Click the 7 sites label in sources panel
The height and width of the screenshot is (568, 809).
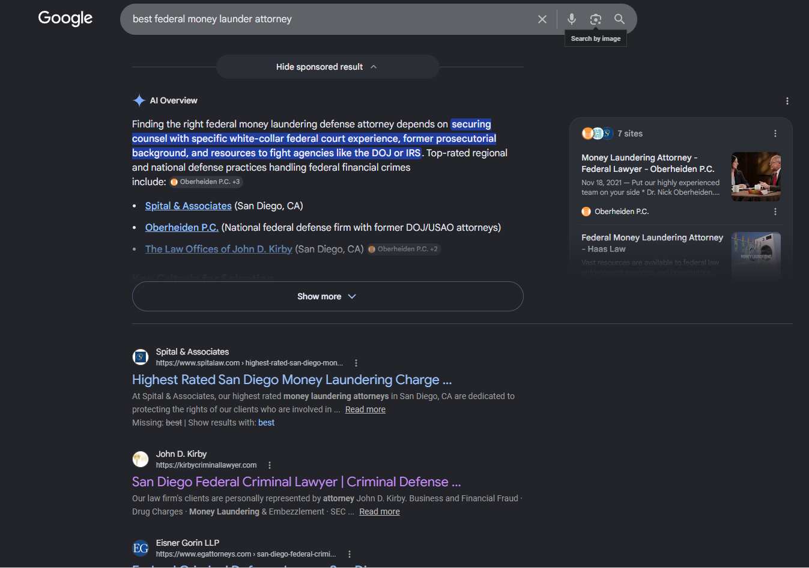630,133
